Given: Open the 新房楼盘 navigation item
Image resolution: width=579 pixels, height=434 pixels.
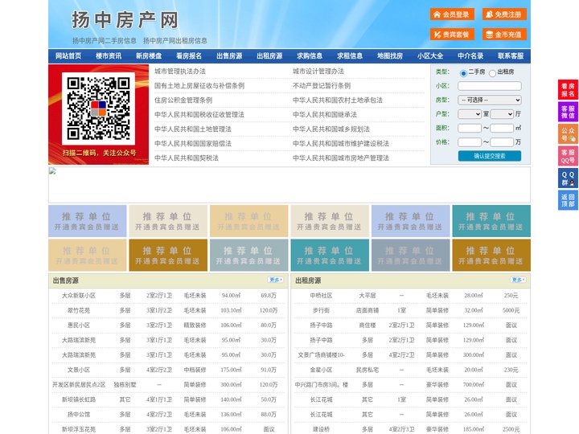Looking at the screenshot, I should pos(149,56).
